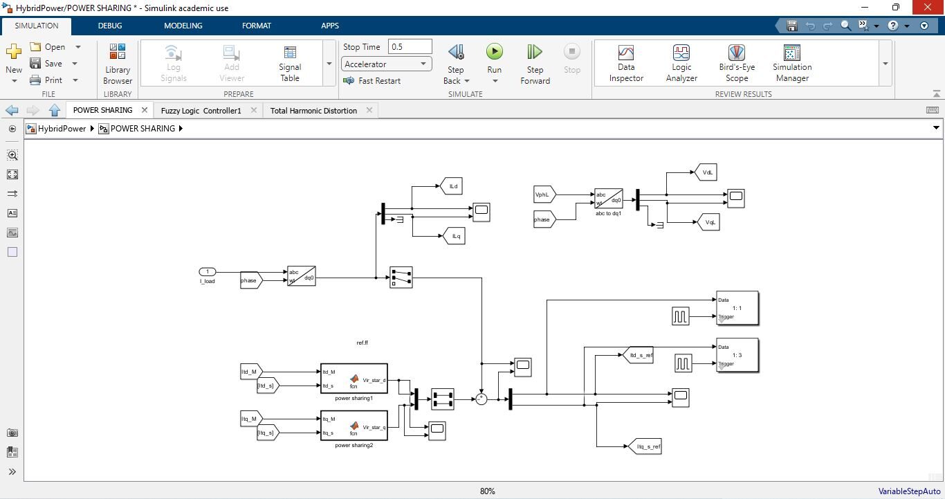Click Fit to View icon in palette
945x499 pixels.
12,174
